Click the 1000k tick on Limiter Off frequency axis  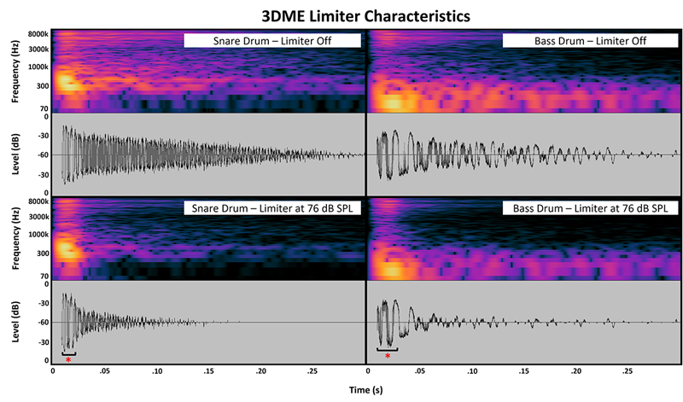[x=38, y=67]
